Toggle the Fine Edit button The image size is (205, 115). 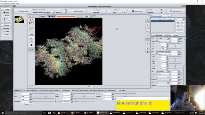point(42,16)
